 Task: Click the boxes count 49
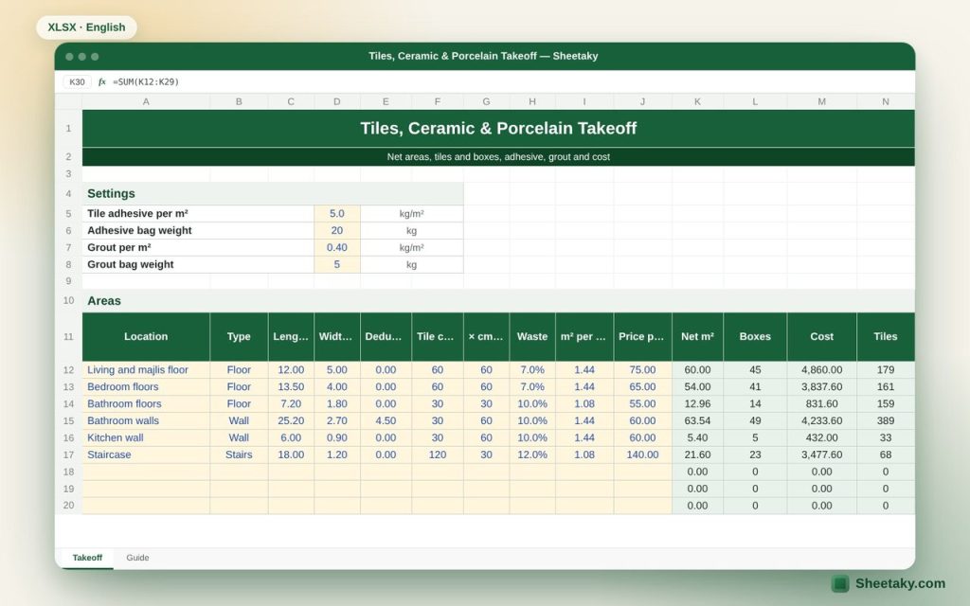coord(755,420)
